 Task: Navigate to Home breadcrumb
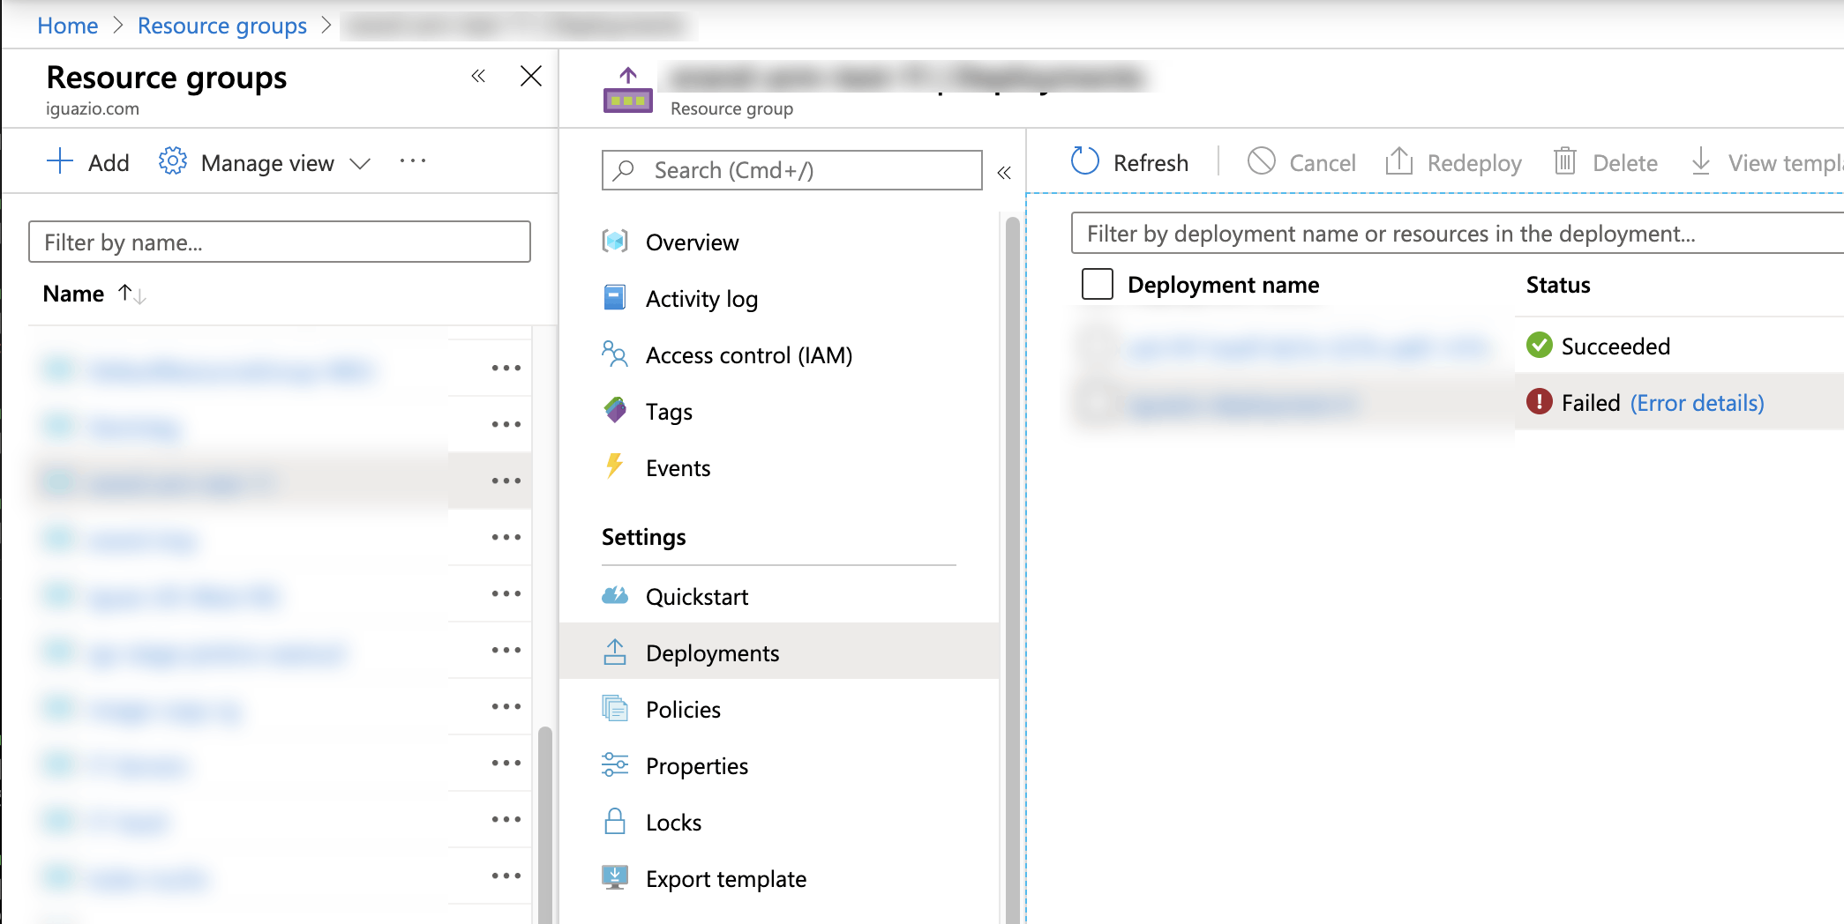tap(67, 25)
